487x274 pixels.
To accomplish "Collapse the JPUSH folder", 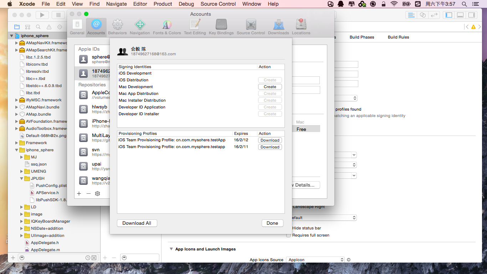I will click(21, 178).
